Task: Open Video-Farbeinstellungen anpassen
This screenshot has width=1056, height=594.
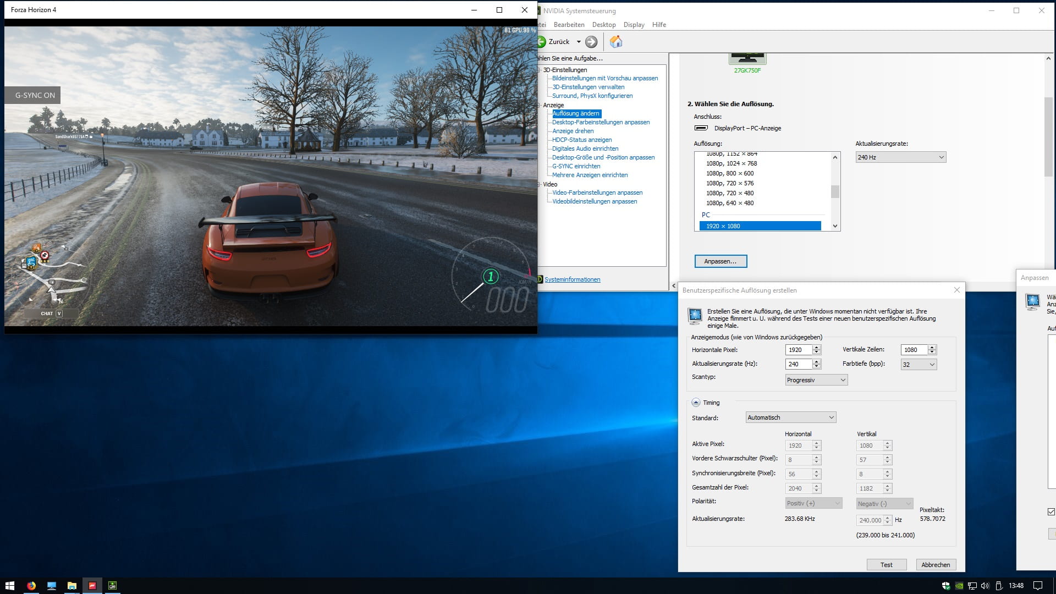Action: point(597,193)
